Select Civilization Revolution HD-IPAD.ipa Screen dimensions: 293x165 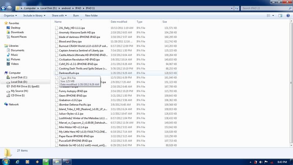79,60
